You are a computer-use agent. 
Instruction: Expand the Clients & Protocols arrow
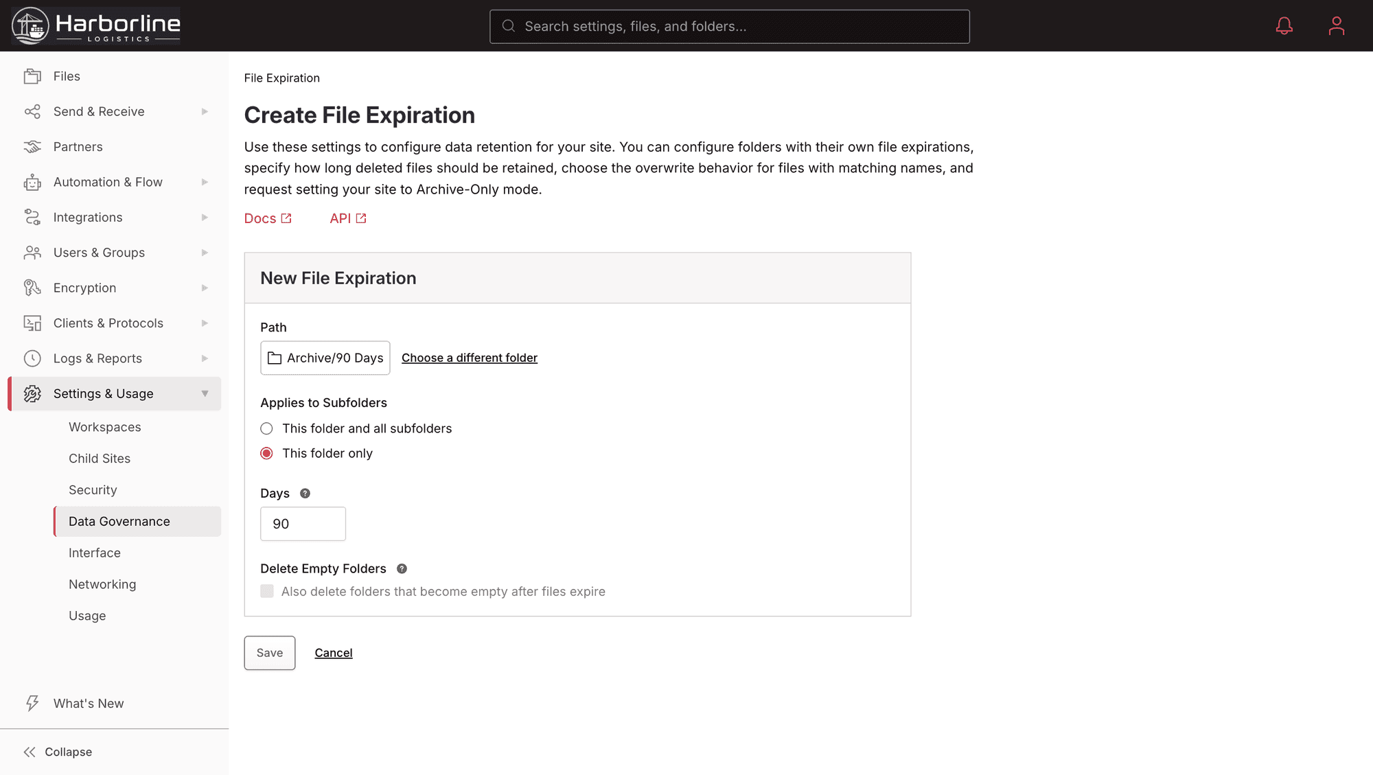click(205, 323)
